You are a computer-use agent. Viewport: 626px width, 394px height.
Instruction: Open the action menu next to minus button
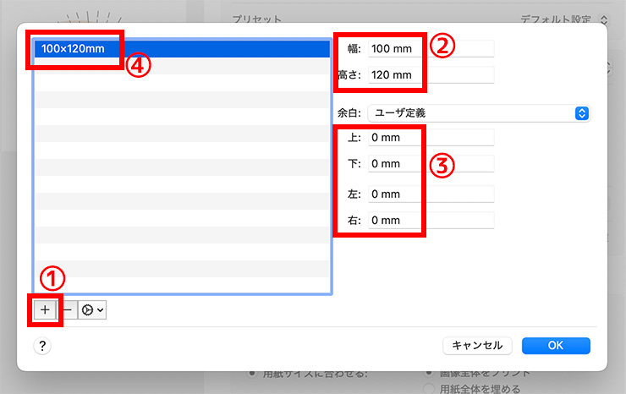91,310
